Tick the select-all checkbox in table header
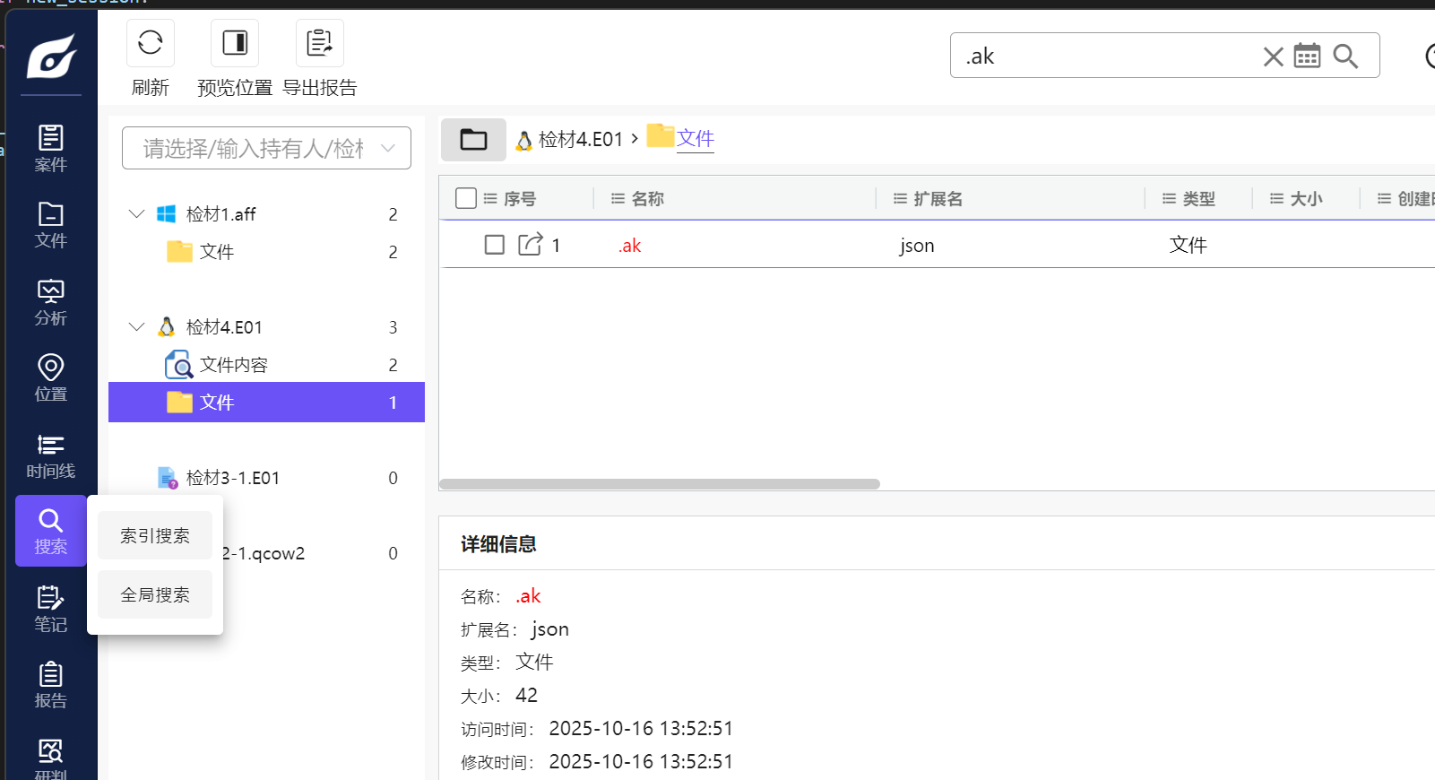Screen dimensions: 1435x780 tap(466, 198)
